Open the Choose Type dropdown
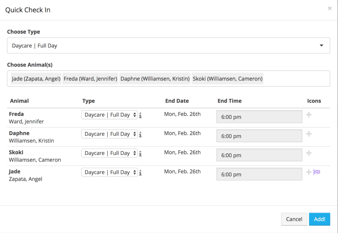 point(168,46)
